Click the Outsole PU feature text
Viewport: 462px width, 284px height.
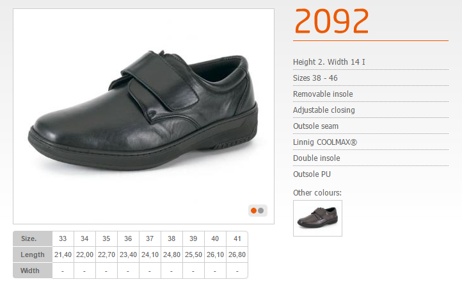pos(312,174)
